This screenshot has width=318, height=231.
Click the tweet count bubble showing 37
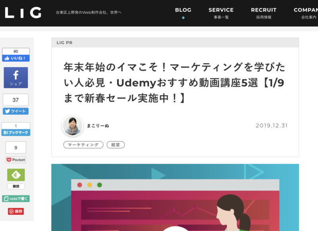click(16, 100)
